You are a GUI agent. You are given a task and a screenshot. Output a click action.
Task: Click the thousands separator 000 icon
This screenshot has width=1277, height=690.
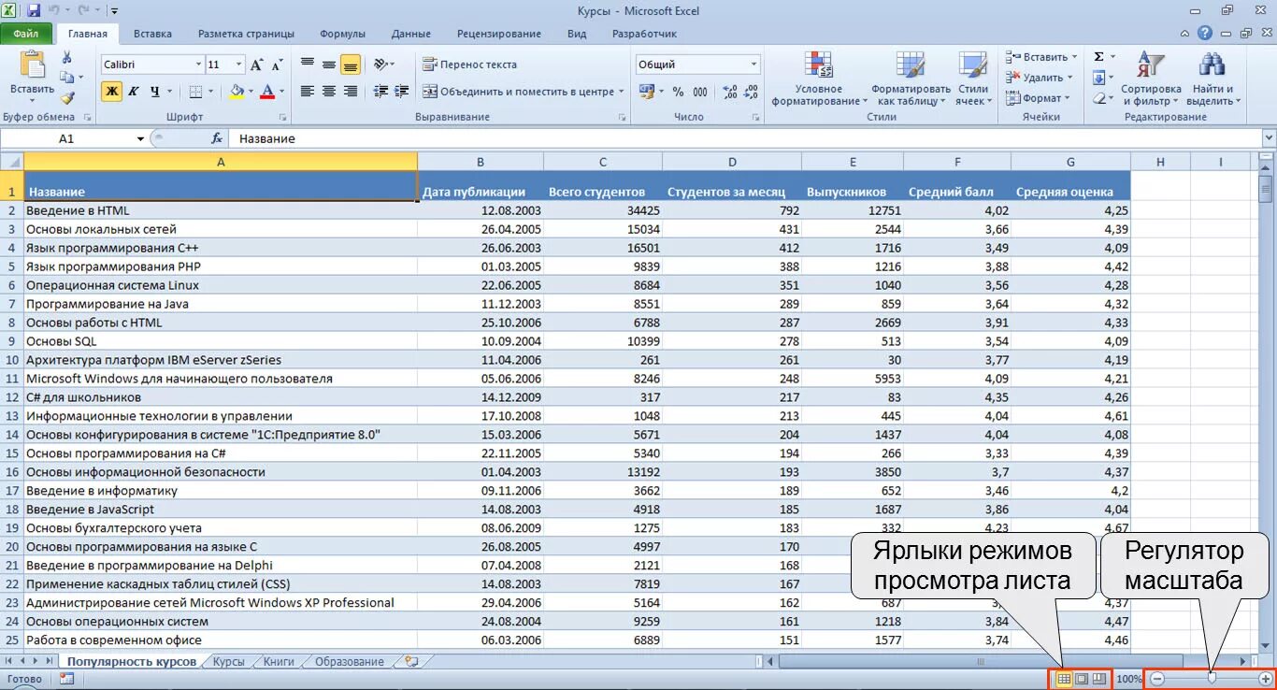click(699, 92)
